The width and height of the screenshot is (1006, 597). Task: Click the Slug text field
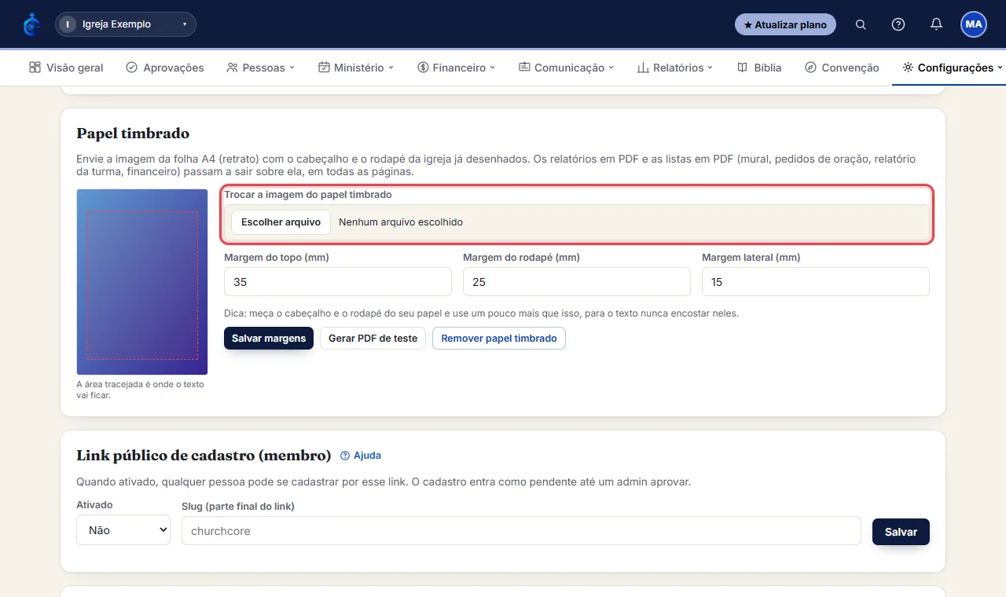[521, 530]
